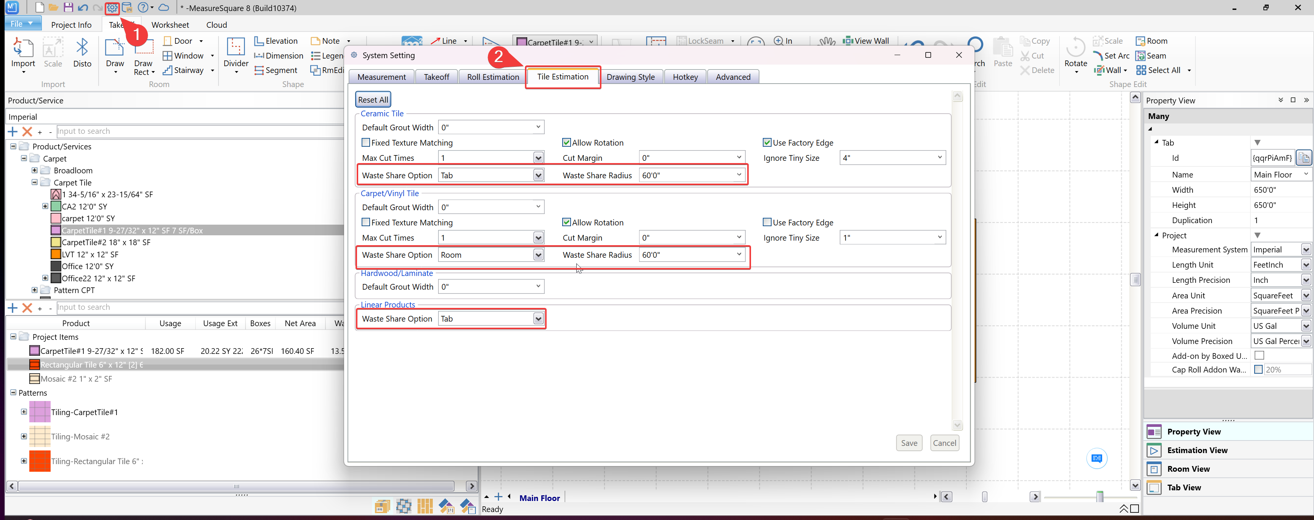
Task: Uncheck Ceramic Tile Allow Rotation
Action: pos(566,143)
